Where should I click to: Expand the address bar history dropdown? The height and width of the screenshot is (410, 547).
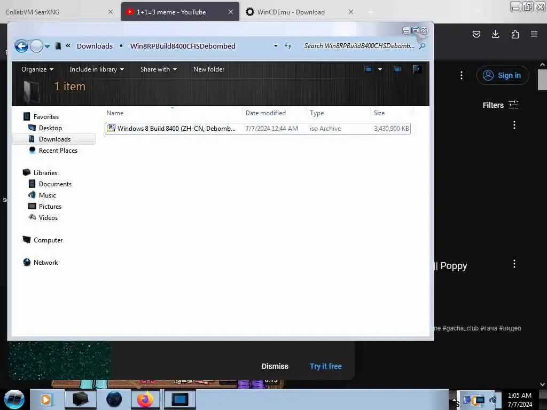click(x=276, y=46)
